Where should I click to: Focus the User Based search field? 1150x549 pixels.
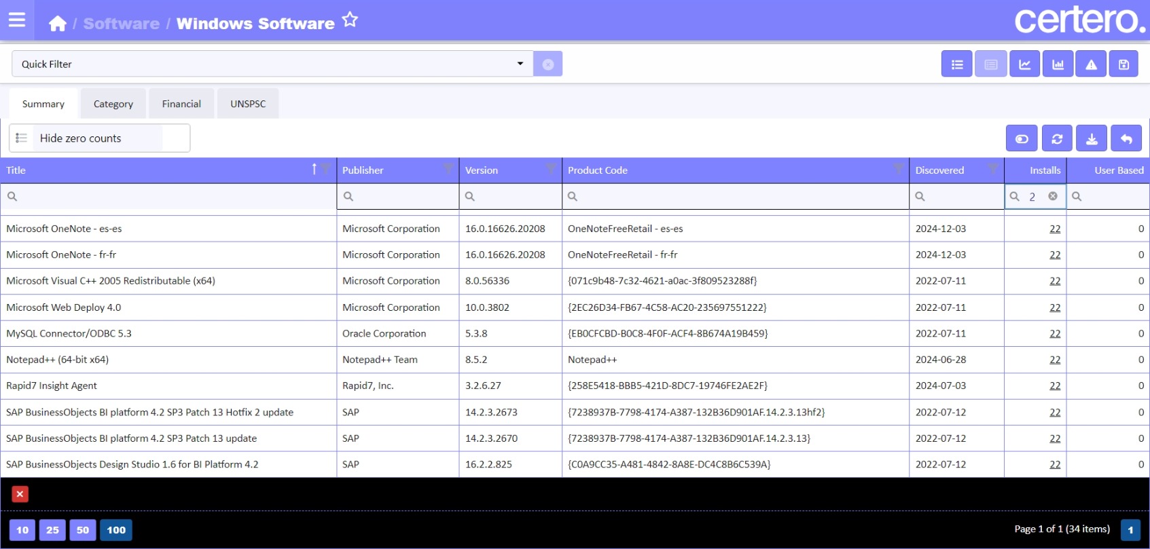(1109, 196)
